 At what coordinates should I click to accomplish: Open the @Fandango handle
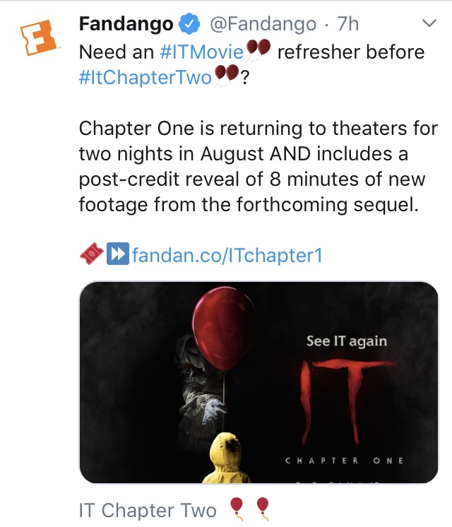click(263, 24)
